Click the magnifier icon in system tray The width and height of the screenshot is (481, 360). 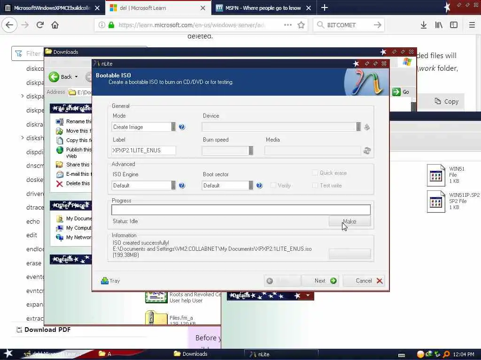(x=446, y=354)
